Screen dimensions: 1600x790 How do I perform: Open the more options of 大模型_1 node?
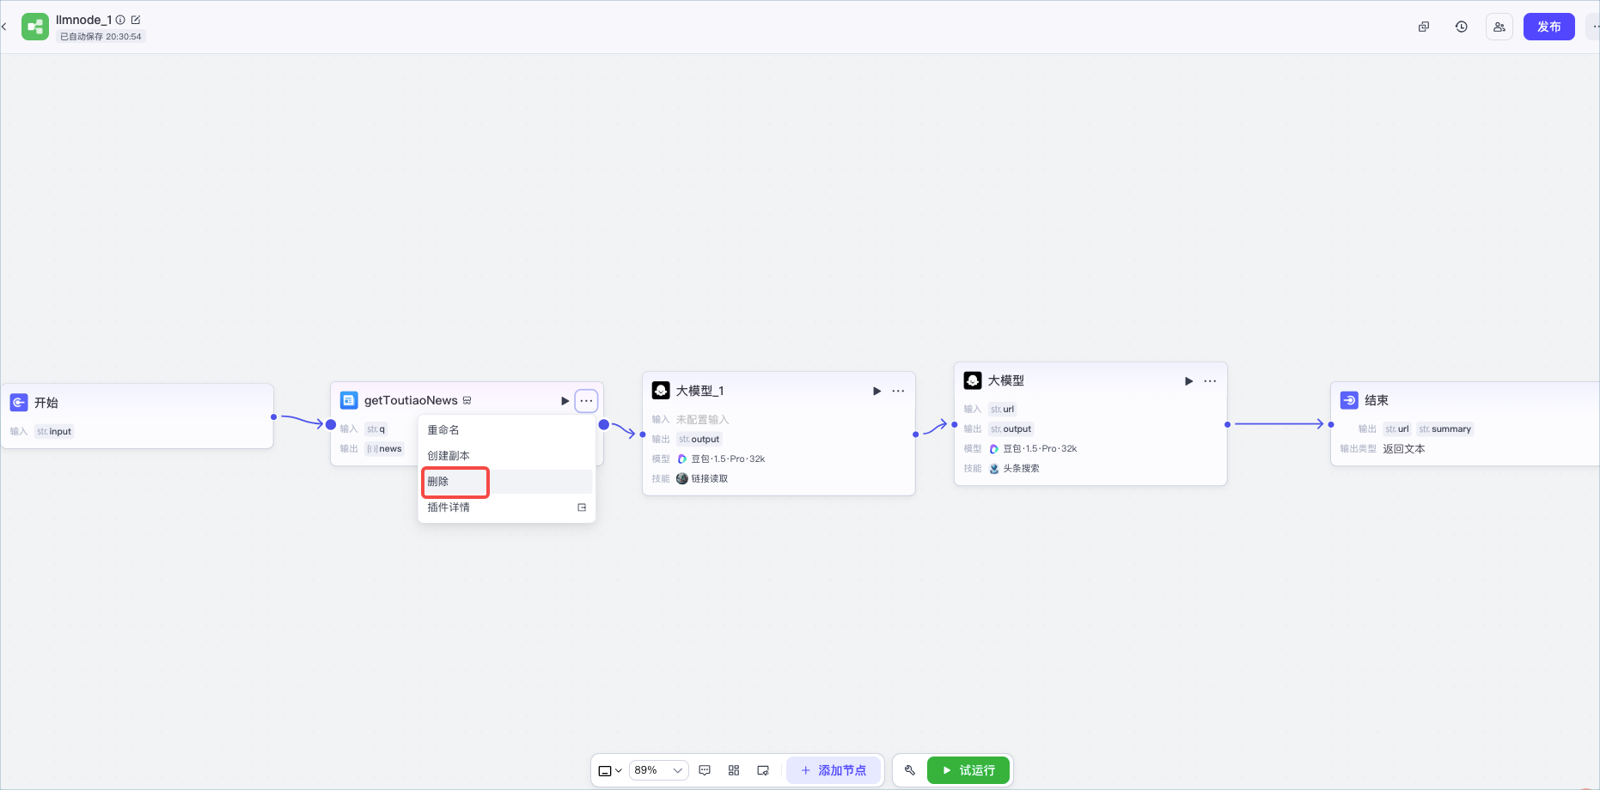click(x=898, y=392)
